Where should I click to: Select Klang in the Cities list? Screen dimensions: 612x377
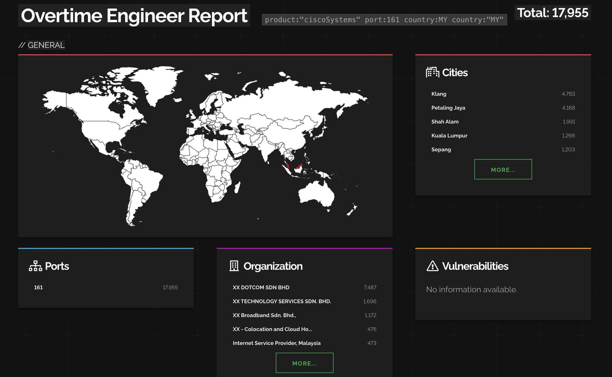[438, 94]
